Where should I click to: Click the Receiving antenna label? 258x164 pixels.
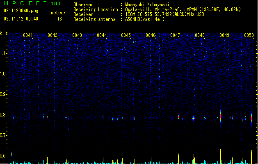coord(94,19)
